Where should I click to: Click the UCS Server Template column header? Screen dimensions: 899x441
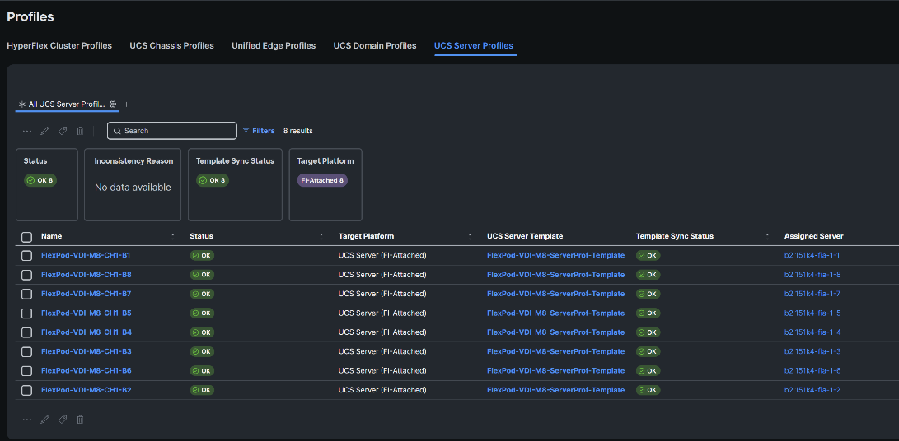525,236
